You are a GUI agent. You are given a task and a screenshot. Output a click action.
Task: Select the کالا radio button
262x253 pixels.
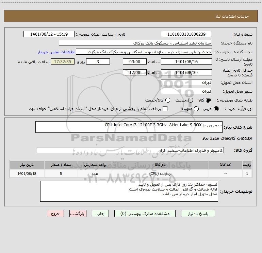[x=208, y=100]
